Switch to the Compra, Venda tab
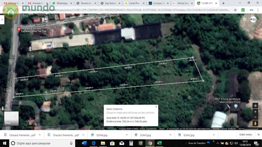 click(159, 3)
